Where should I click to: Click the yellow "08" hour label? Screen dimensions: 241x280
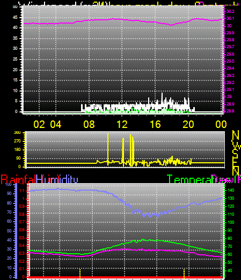[x=89, y=124]
